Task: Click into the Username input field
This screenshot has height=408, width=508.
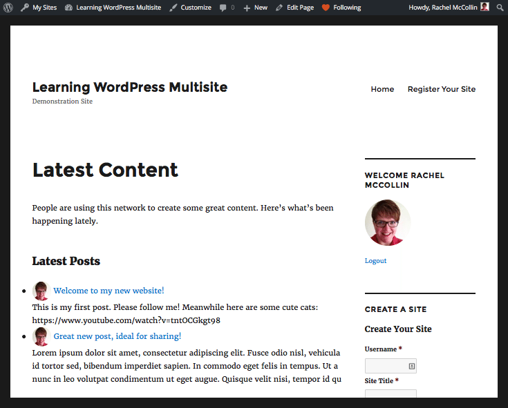Action: click(391, 366)
